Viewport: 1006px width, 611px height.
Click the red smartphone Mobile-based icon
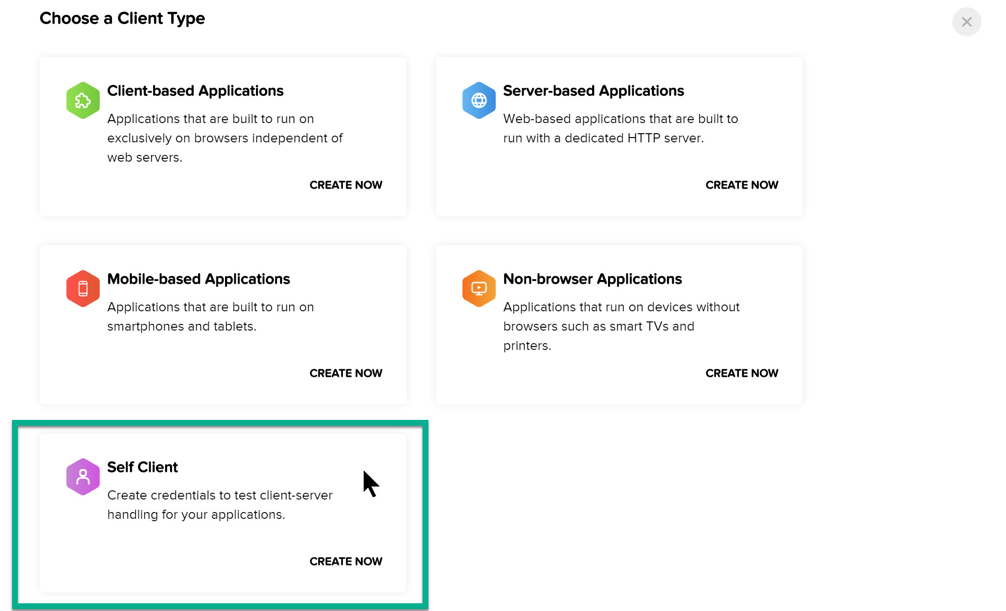point(83,289)
